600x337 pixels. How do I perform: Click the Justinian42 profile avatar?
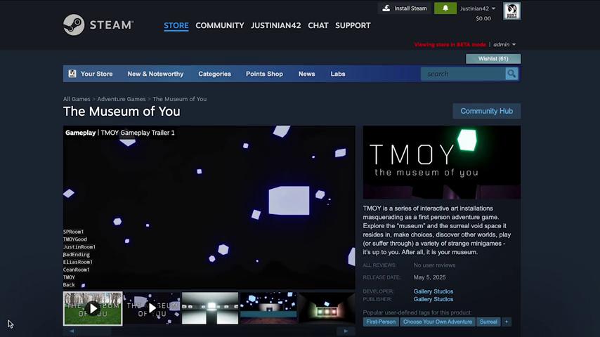point(511,11)
